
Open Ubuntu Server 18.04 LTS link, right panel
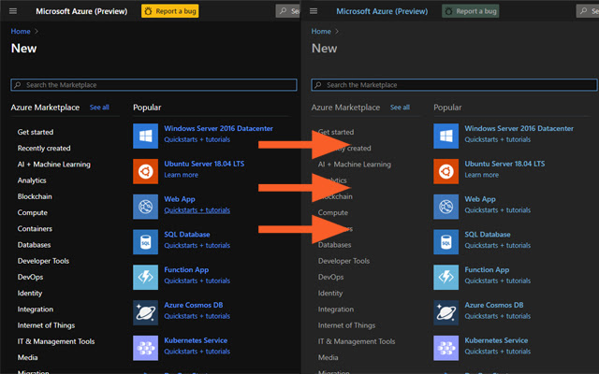click(x=505, y=164)
